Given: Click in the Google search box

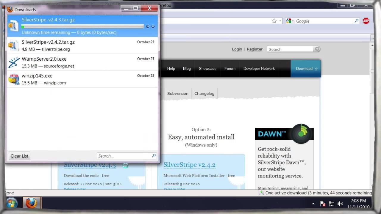Looking at the screenshot, I should click(324, 21).
